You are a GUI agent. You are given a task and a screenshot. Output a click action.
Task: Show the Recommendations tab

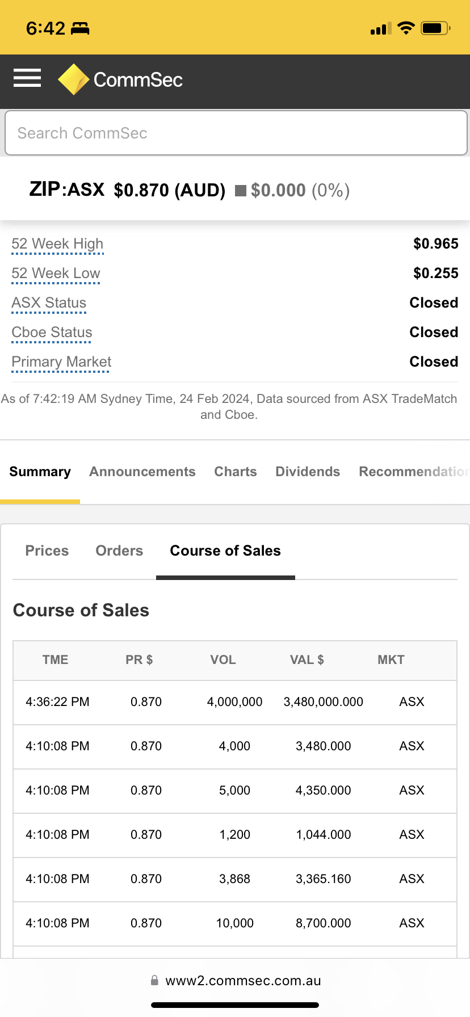(x=413, y=472)
